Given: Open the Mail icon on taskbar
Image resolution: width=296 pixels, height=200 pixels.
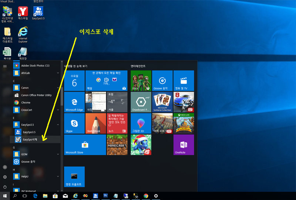Looking at the screenshot, I should coord(65,196).
